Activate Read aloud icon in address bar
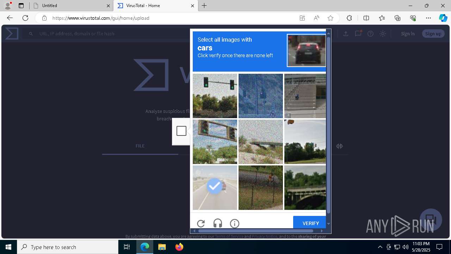The height and width of the screenshot is (254, 451). coord(316,18)
